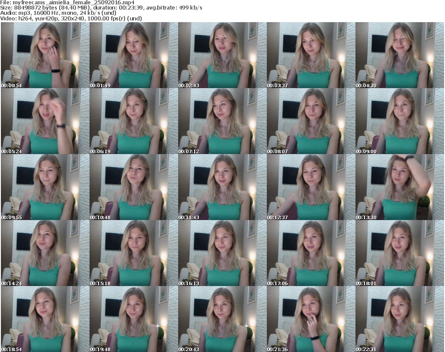Select the thumbnail timestamped 00:16:13
This screenshot has height=352, width=445.
222,253
